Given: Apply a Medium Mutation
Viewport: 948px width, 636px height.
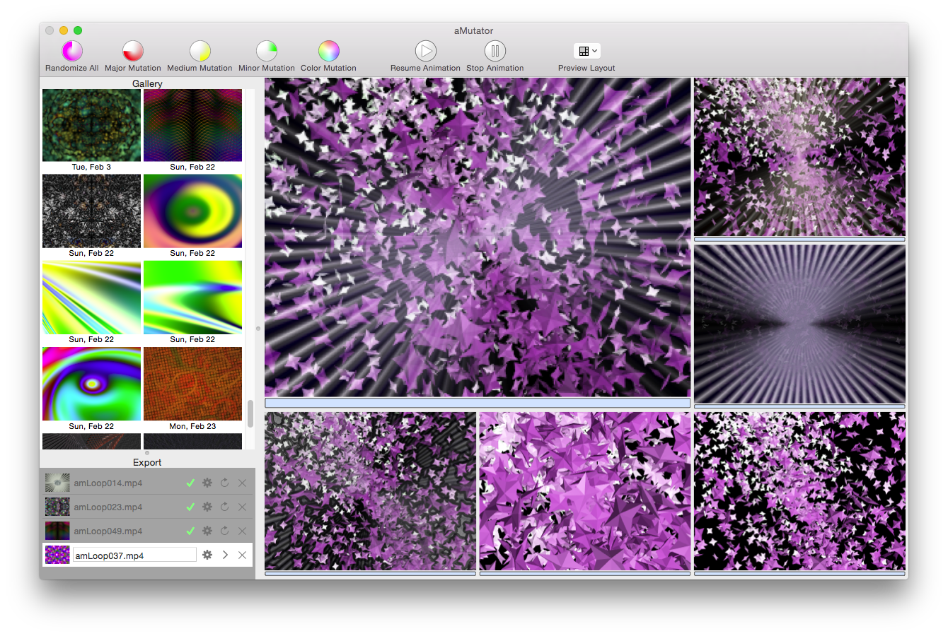Looking at the screenshot, I should pyautogui.click(x=200, y=51).
